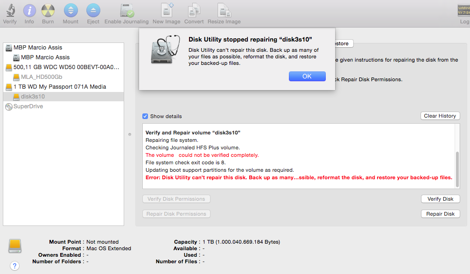Click the Verify toolbar icon
470x274 pixels.
click(10, 9)
